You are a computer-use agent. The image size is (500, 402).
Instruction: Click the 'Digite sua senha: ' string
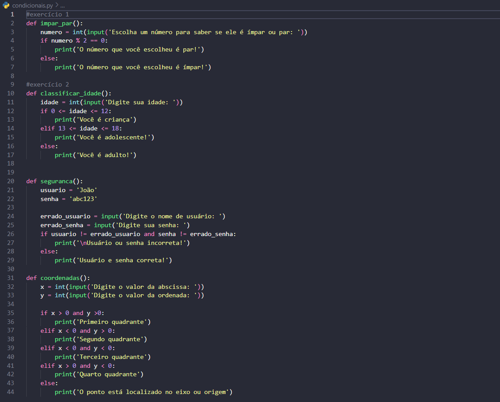[x=151, y=225]
